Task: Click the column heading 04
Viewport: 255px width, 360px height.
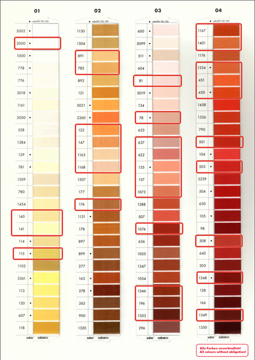Action: (218, 10)
